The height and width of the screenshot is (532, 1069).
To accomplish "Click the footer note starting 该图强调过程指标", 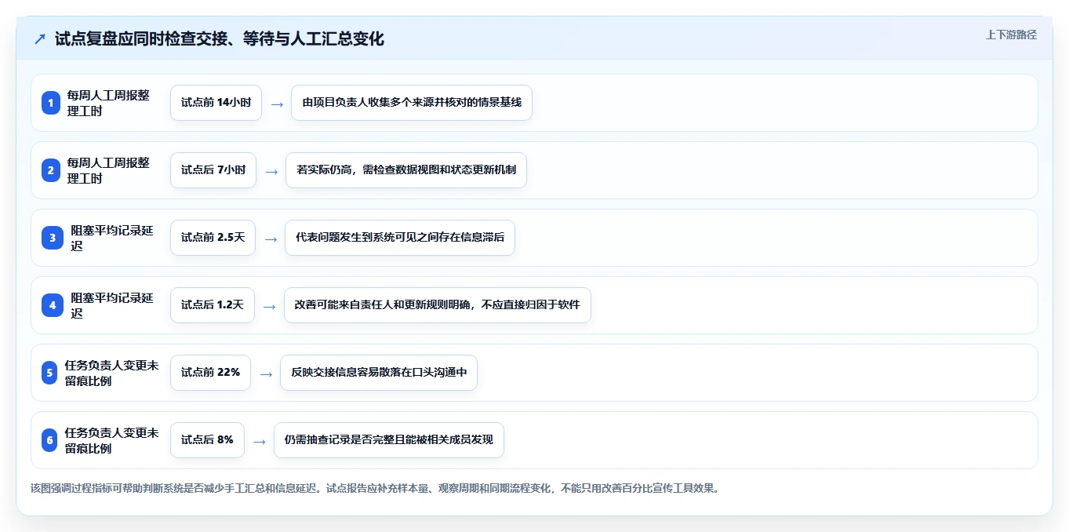I will coord(375,488).
